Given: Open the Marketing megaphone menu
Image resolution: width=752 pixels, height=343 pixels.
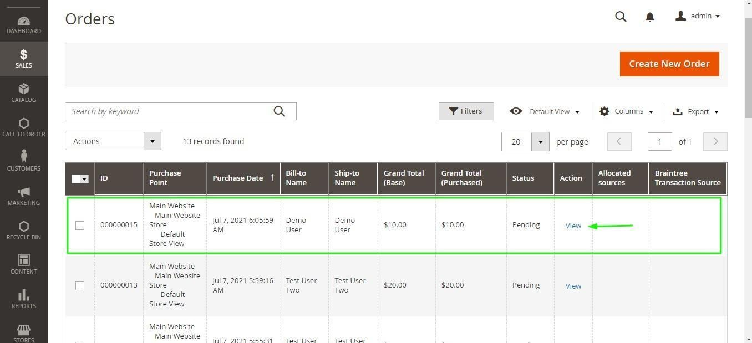Looking at the screenshot, I should (23, 196).
